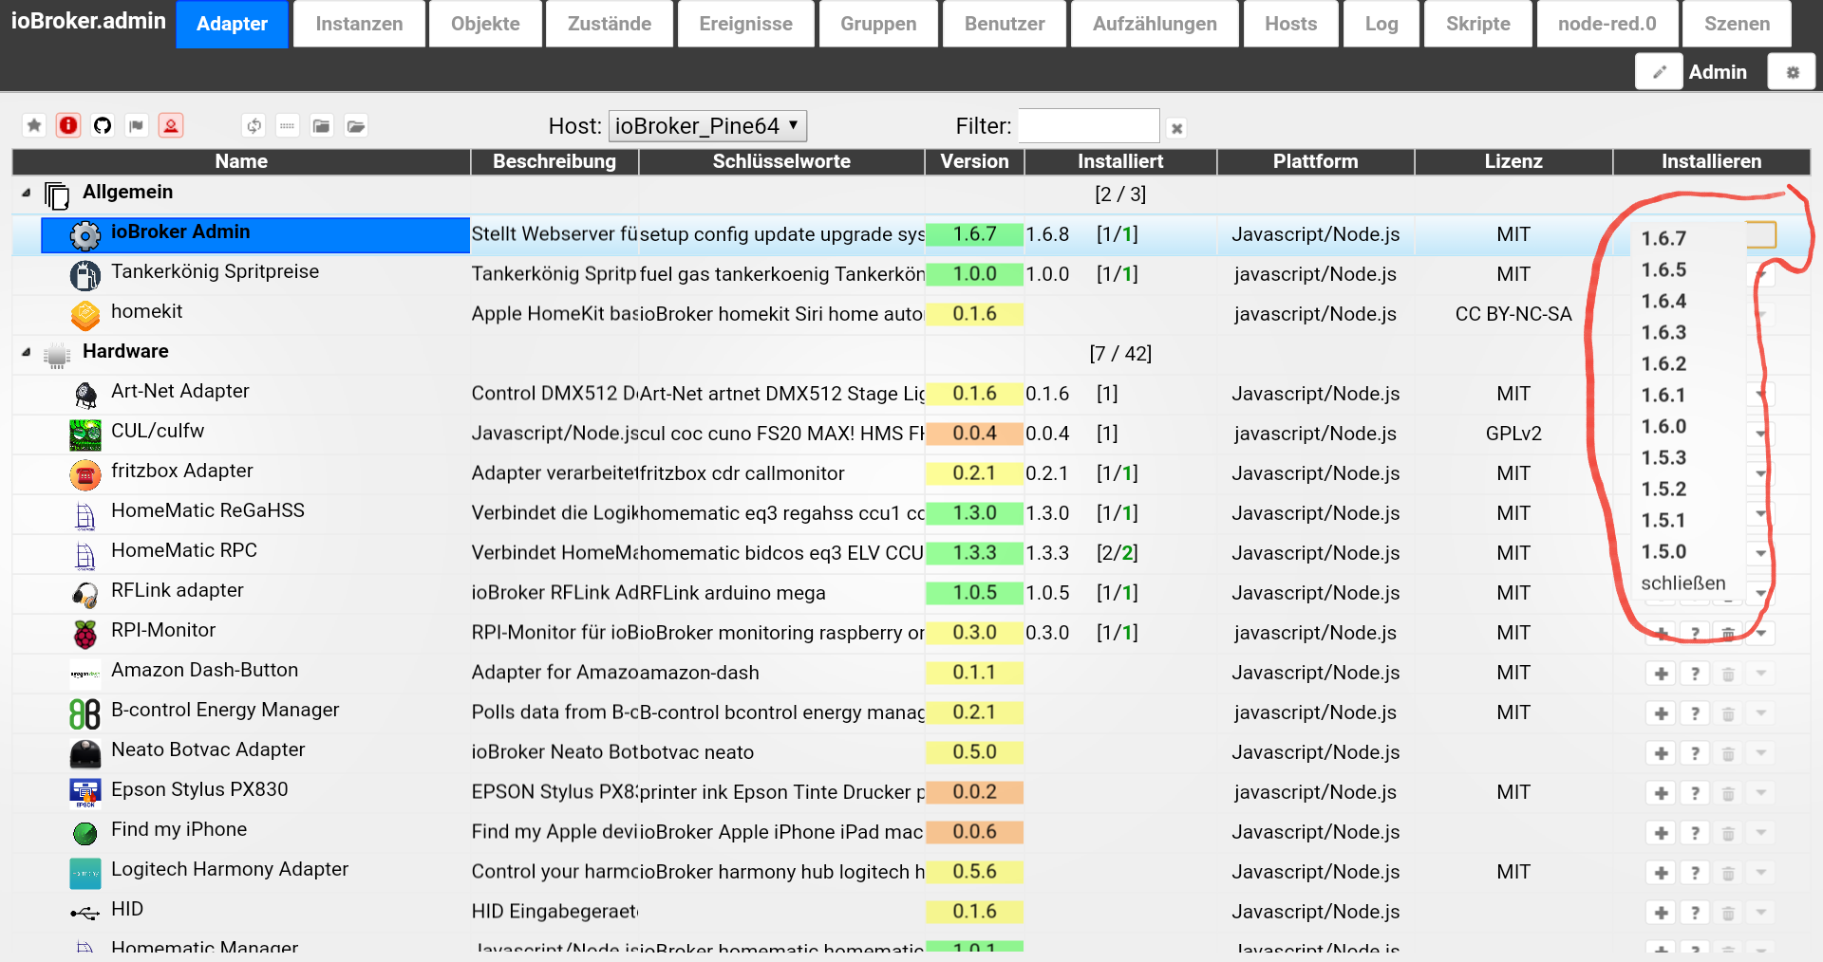Sort by the Name column header
This screenshot has width=1823, height=962.
(241, 161)
